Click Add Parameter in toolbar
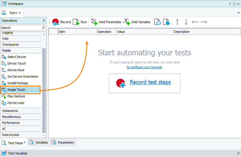Image resolution: width=241 pixels, height=157 pixels. click(x=106, y=22)
